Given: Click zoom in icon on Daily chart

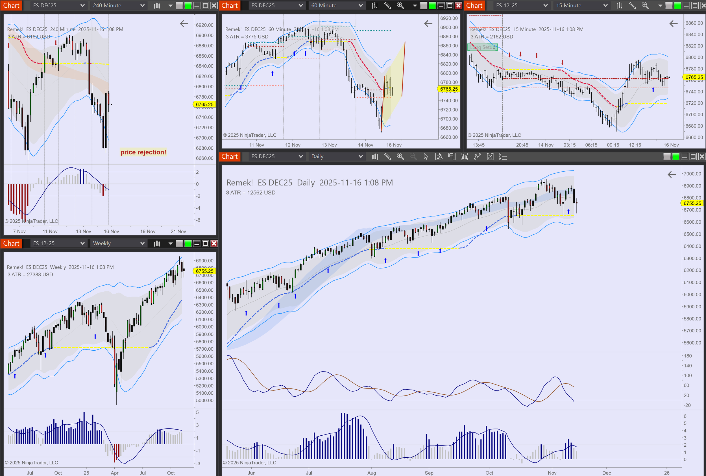Looking at the screenshot, I should coord(400,157).
